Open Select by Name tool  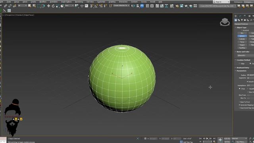[x=34, y=6]
